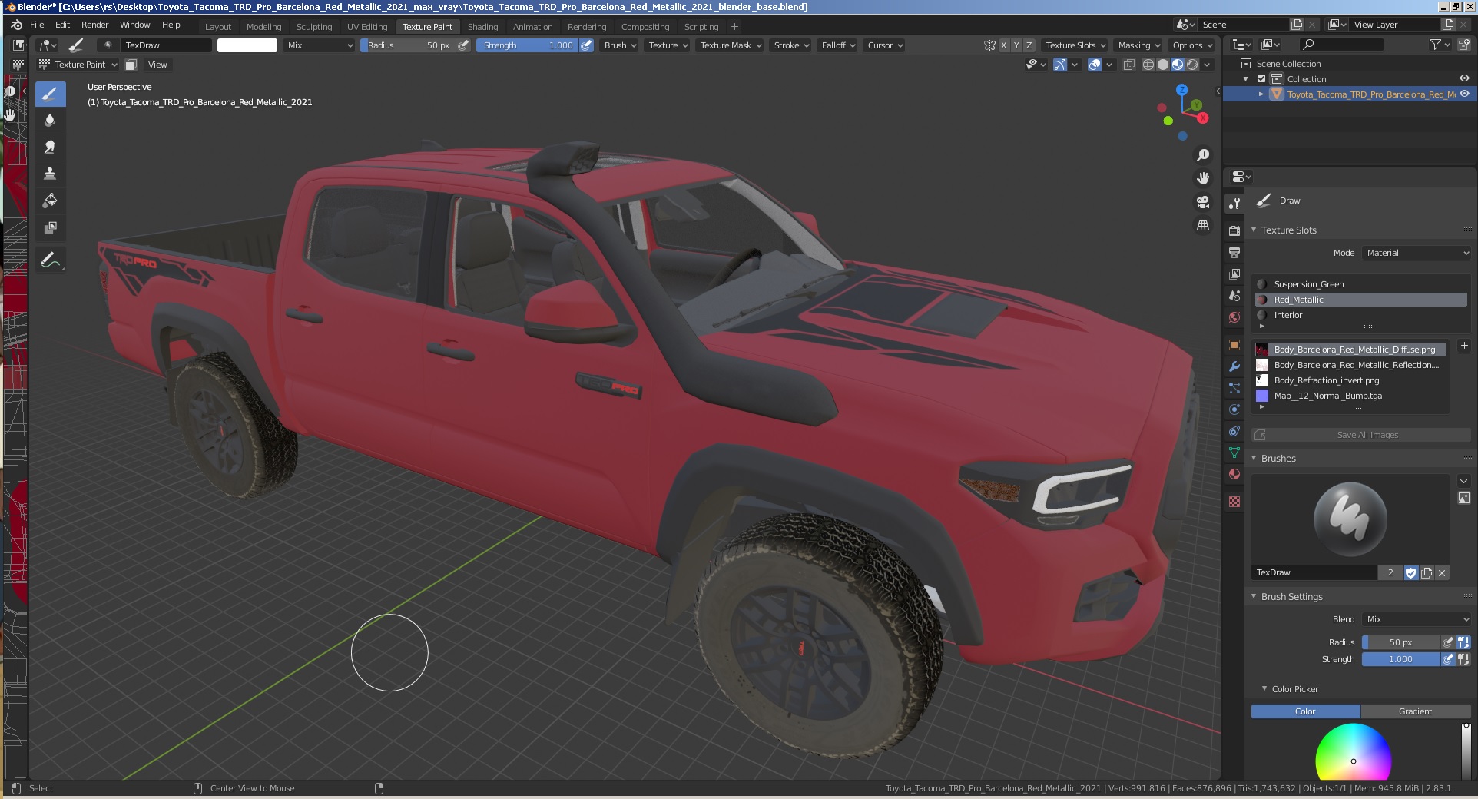Switch to rendered viewport shading
1478x799 pixels.
point(1192,65)
